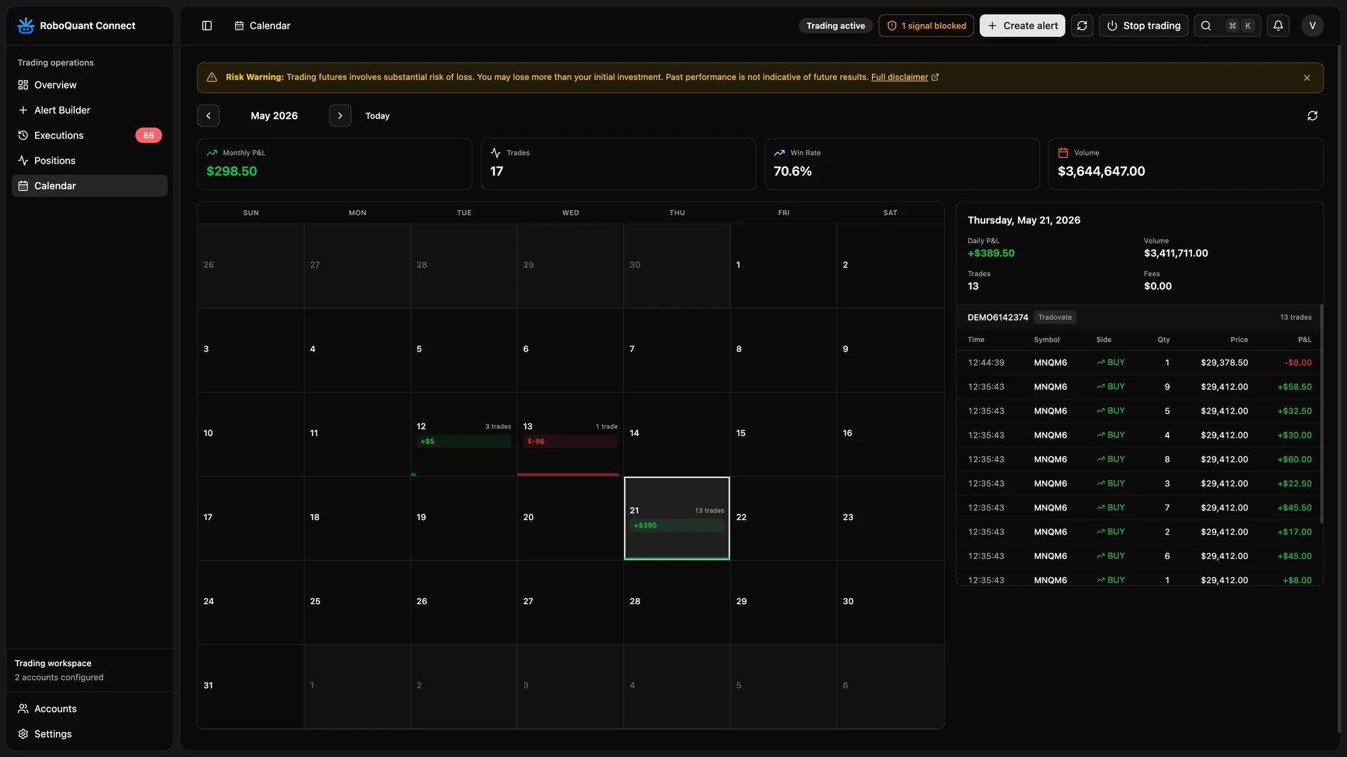Viewport: 1347px width, 757px height.
Task: Click the 70.6% Win Rate value
Action: pyautogui.click(x=792, y=171)
